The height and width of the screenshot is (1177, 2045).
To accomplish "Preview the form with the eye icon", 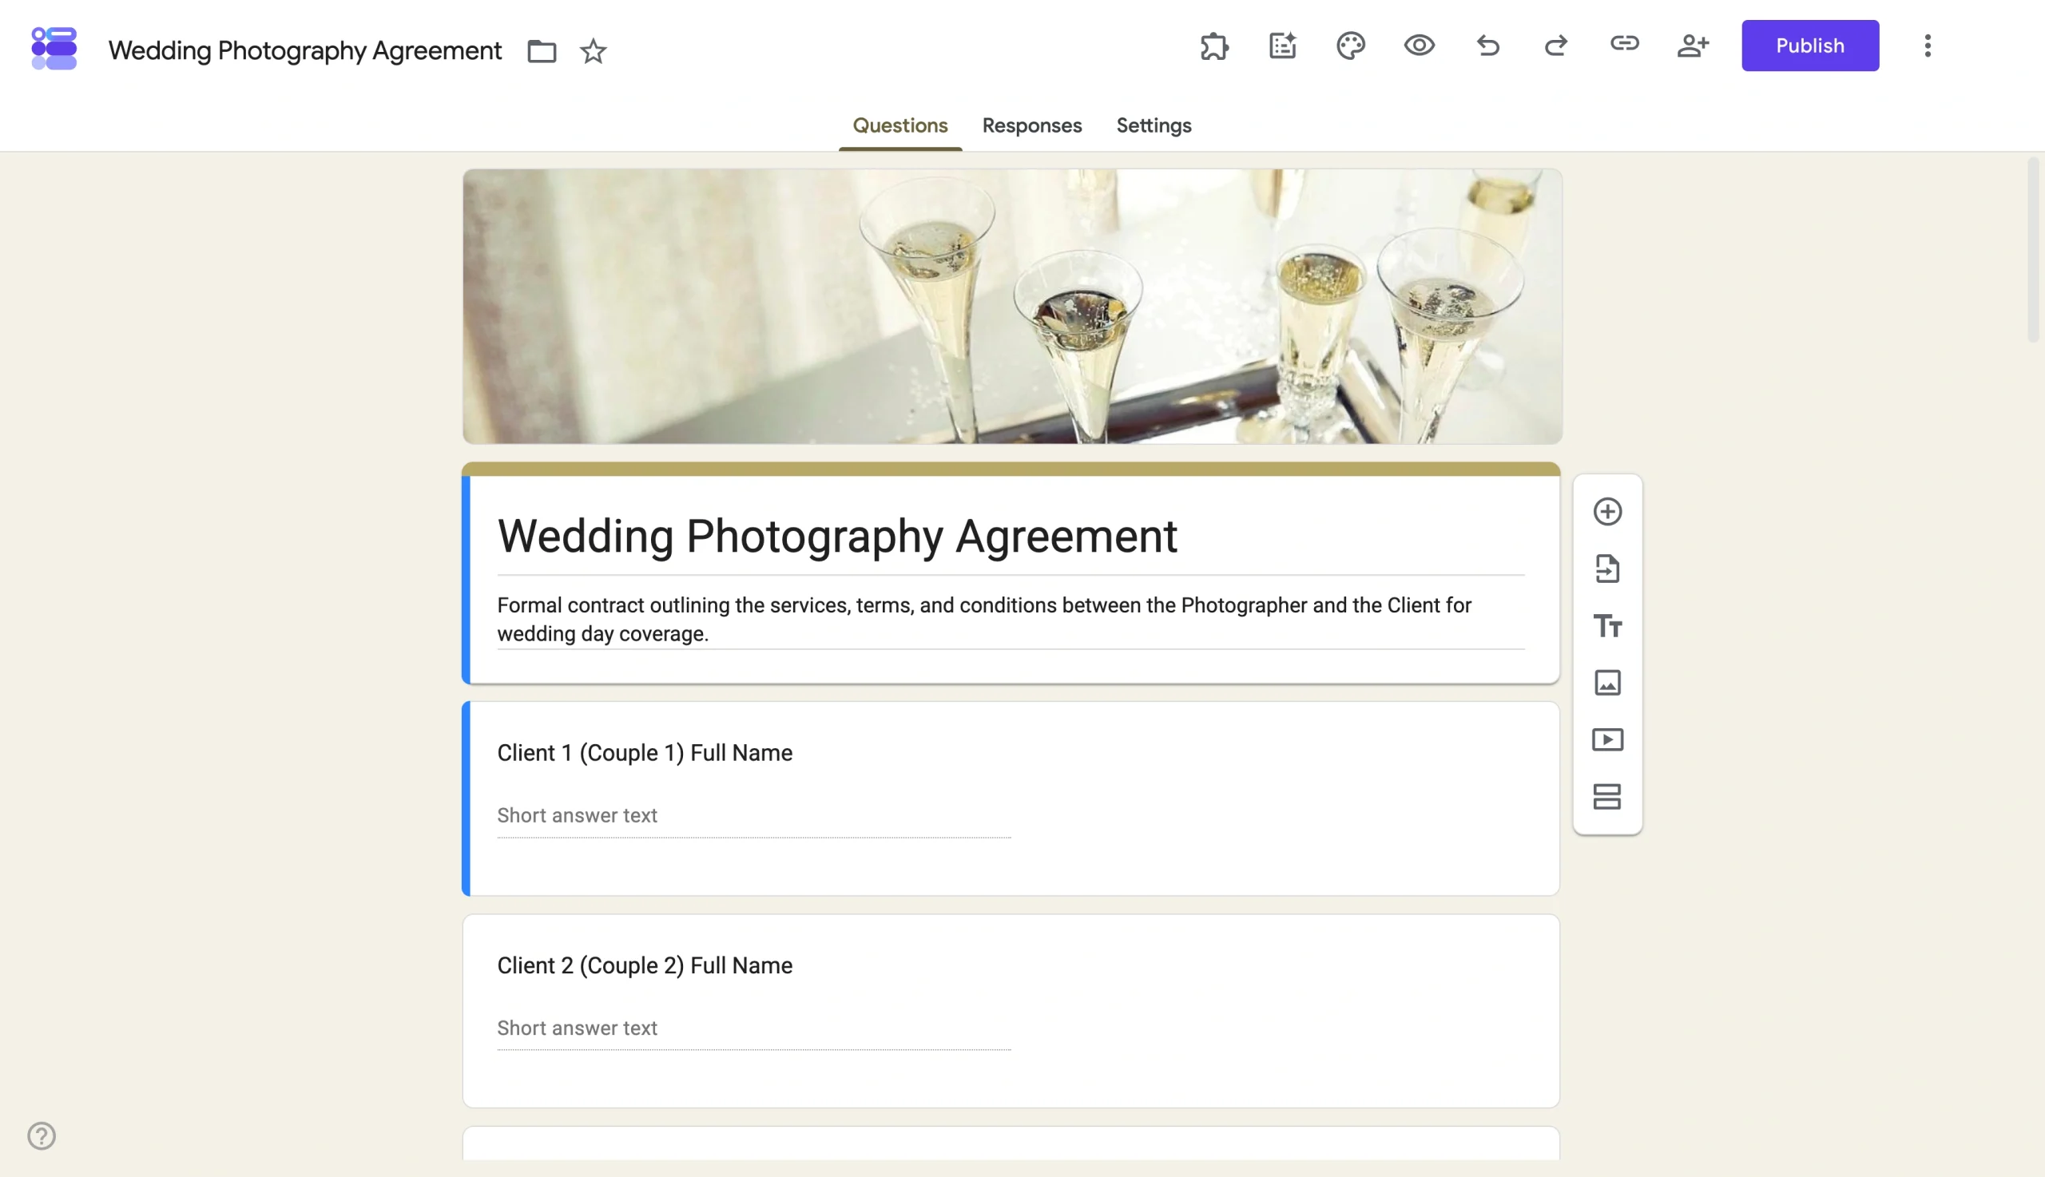I will pos(1420,46).
